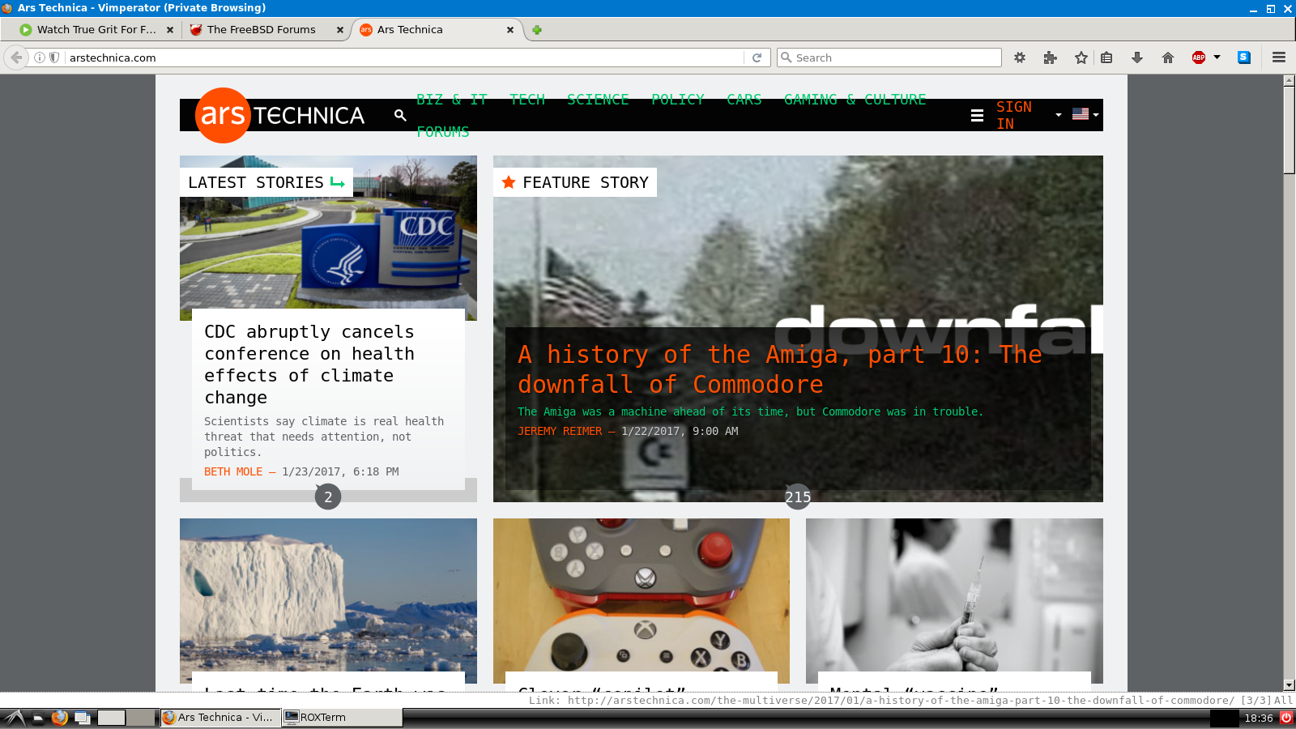Screen dimensions: 1296x729
Task: Click the 18:36 taskbar clock
Action: coord(1259,718)
